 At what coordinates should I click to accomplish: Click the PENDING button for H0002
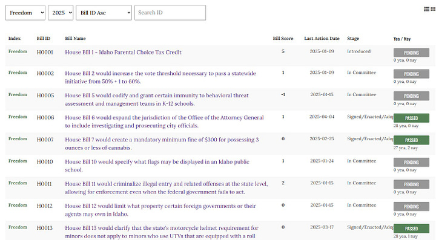click(x=411, y=74)
